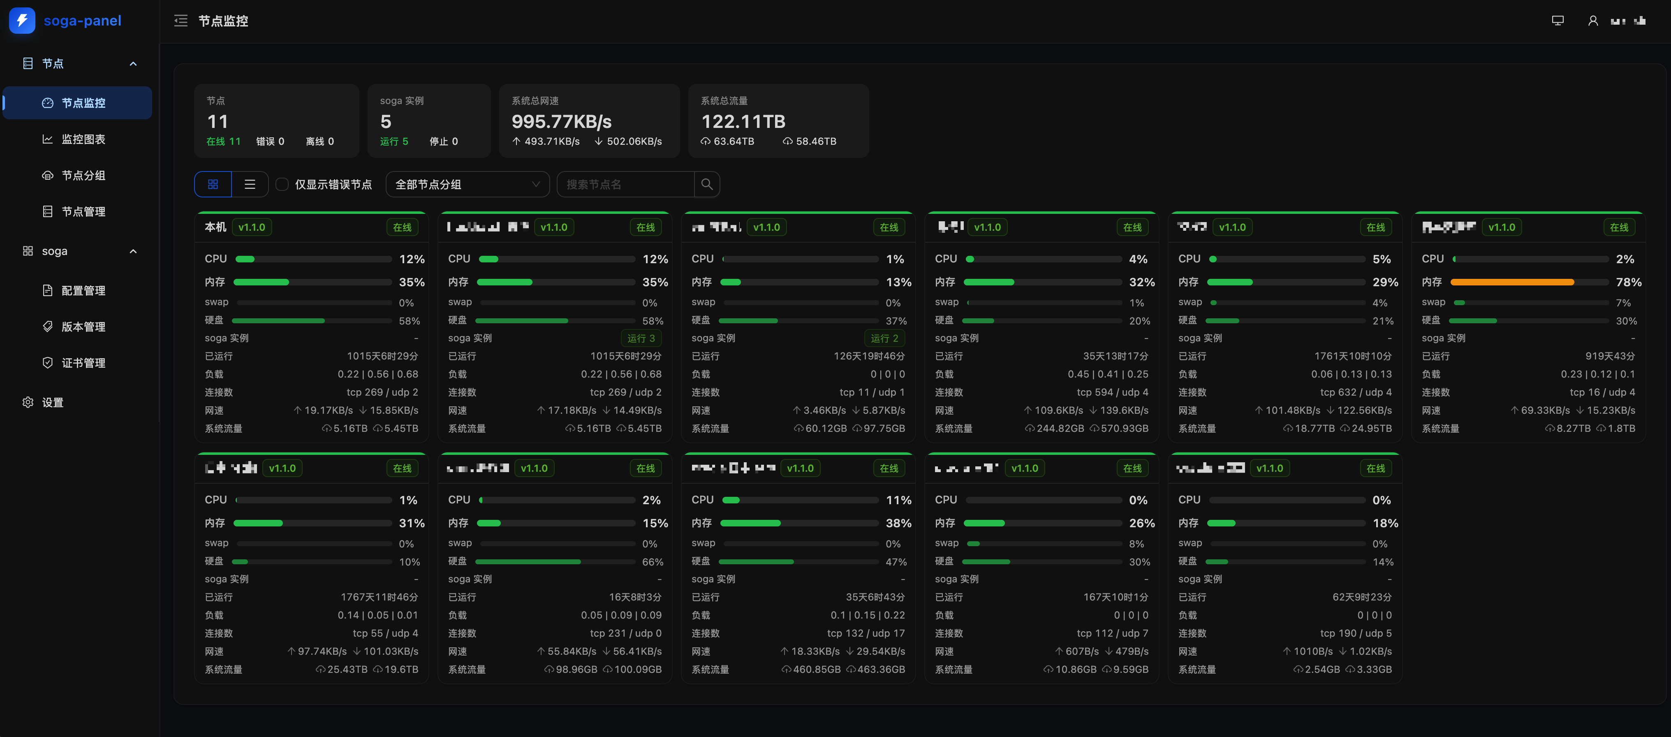Open the 全部节点分组 dropdown
1671x737 pixels.
468,184
